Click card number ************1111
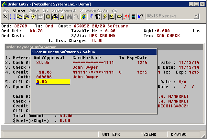The width and height of the screenshot is (207, 139). (x=93, y=62)
